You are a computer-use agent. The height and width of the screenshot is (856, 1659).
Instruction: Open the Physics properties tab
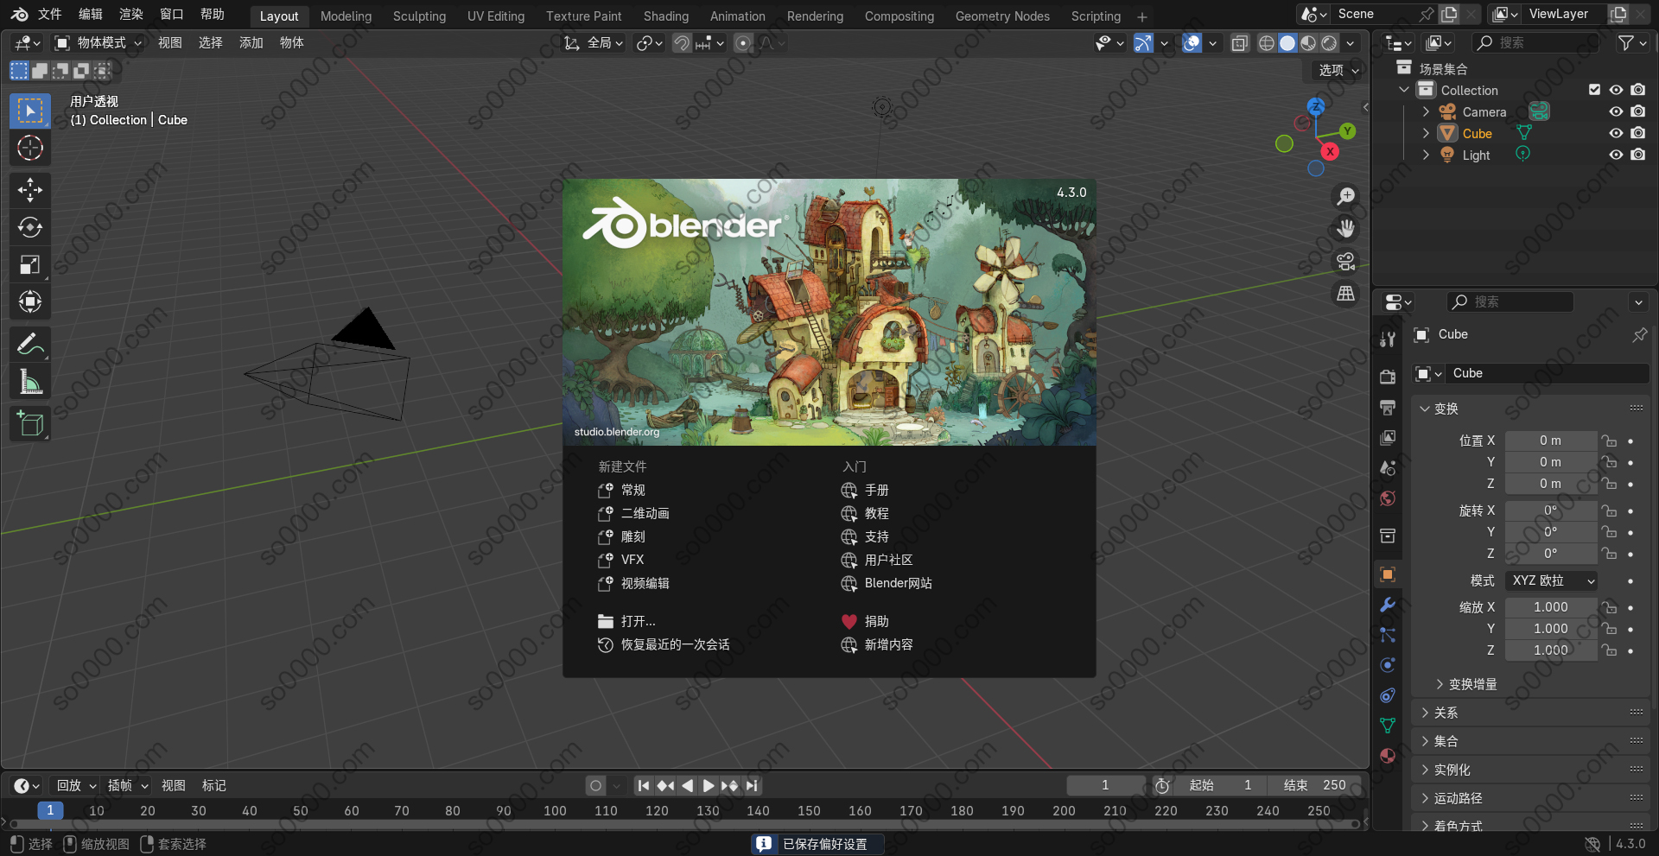(1388, 665)
